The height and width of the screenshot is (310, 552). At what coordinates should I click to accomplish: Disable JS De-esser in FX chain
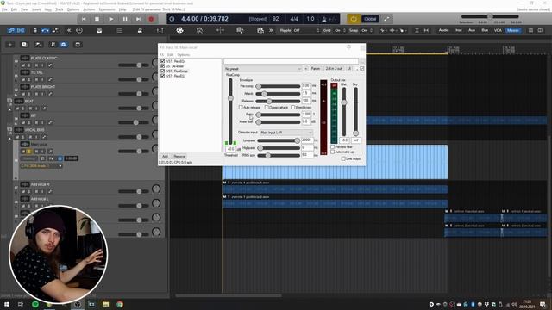point(163,66)
